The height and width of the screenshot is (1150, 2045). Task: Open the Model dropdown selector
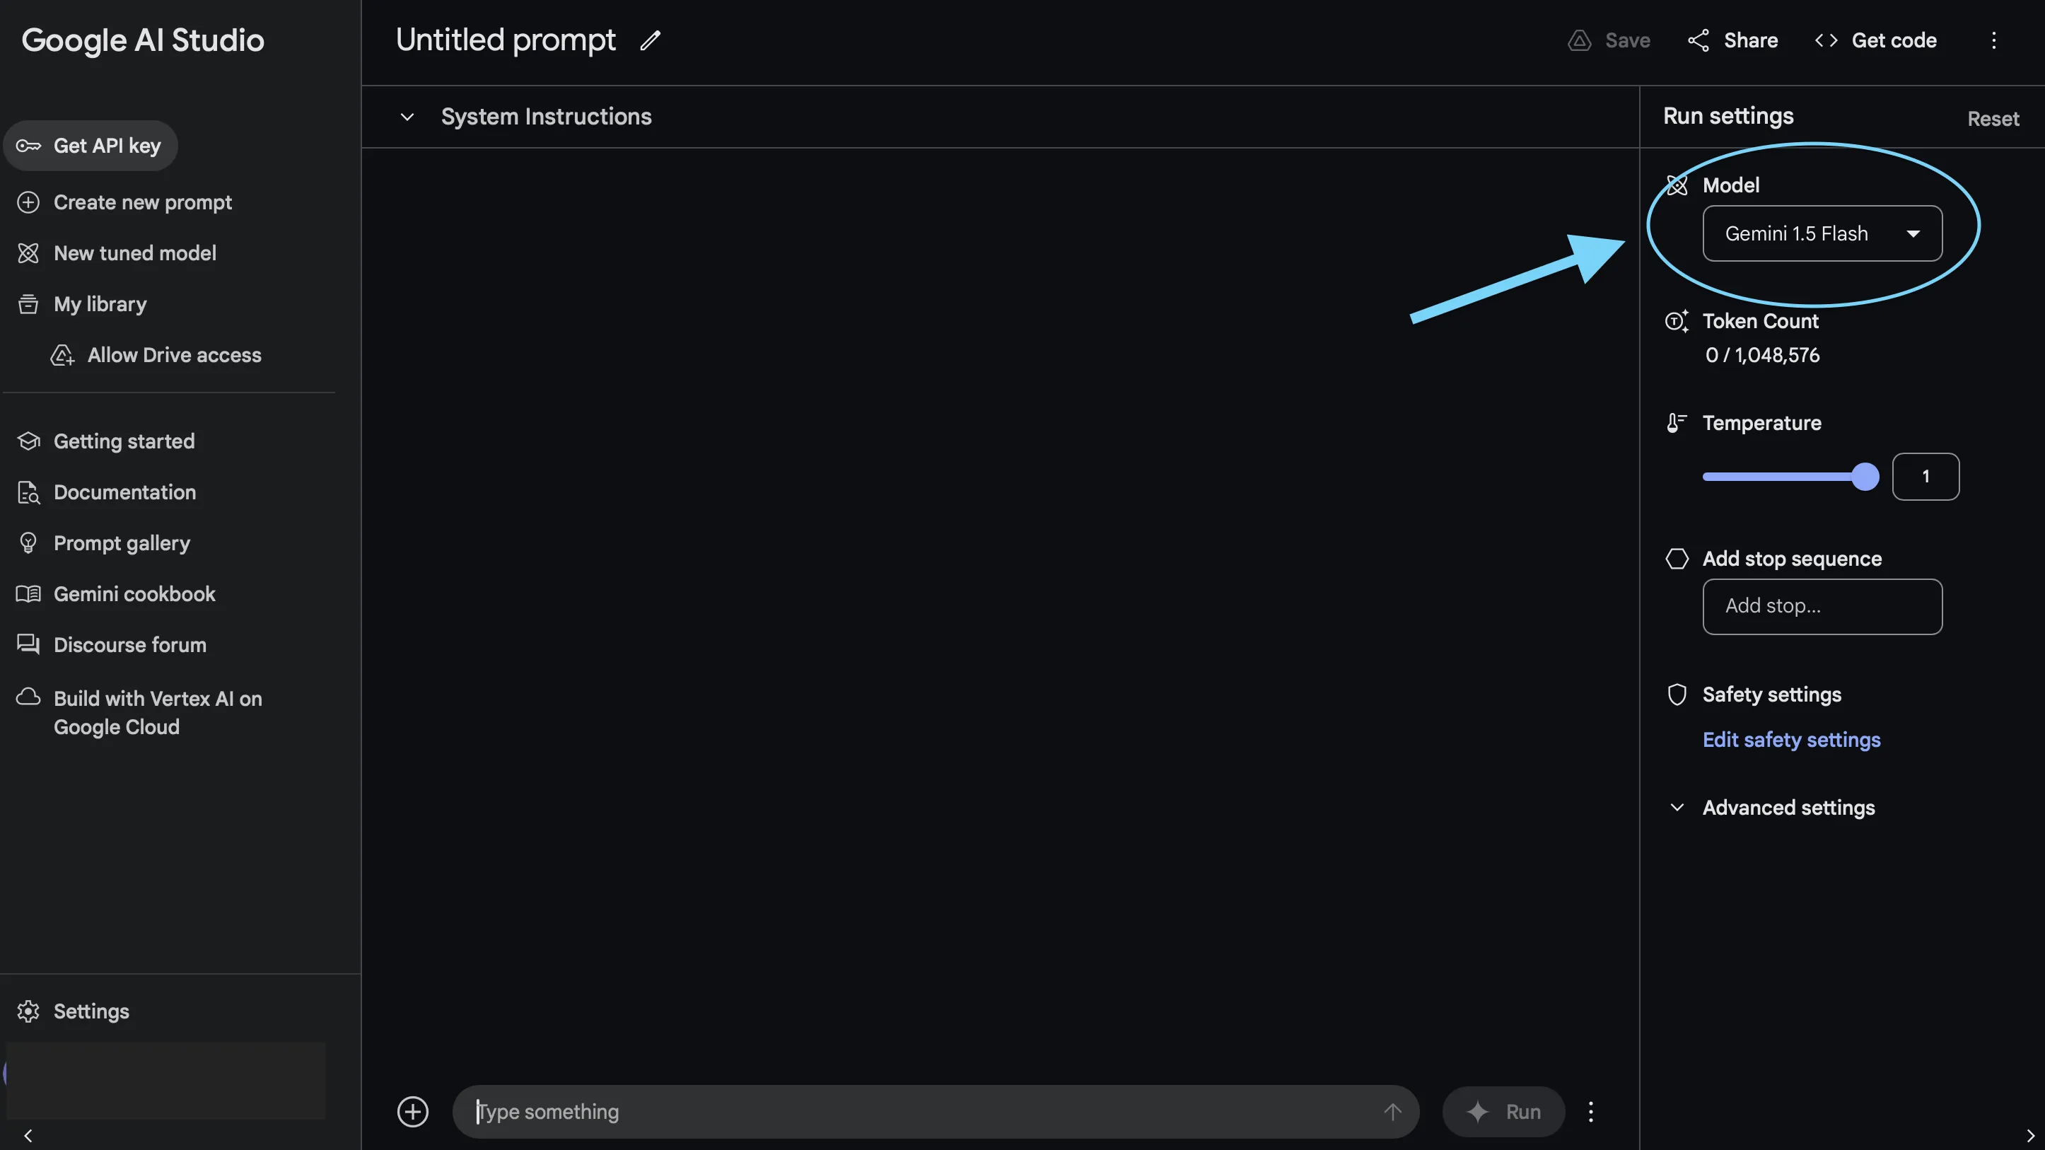[1822, 233]
